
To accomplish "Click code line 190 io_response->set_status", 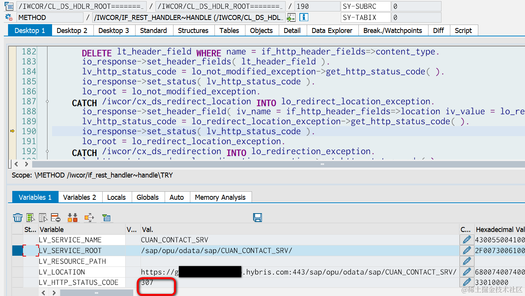I will click(x=198, y=131).
